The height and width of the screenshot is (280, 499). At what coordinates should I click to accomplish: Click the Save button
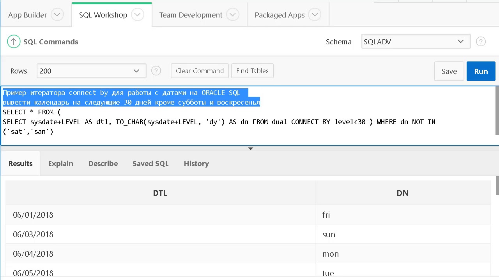[449, 71]
